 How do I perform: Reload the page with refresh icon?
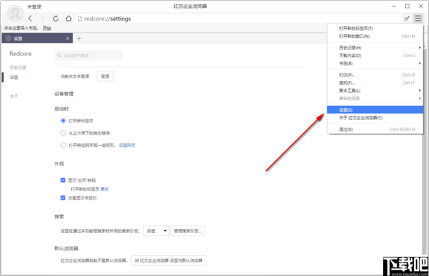55,18
